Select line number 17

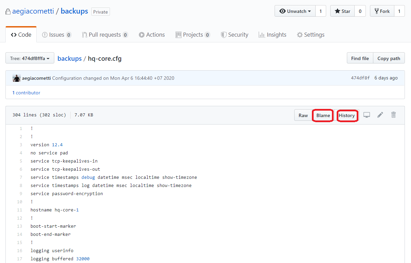(x=19, y=259)
